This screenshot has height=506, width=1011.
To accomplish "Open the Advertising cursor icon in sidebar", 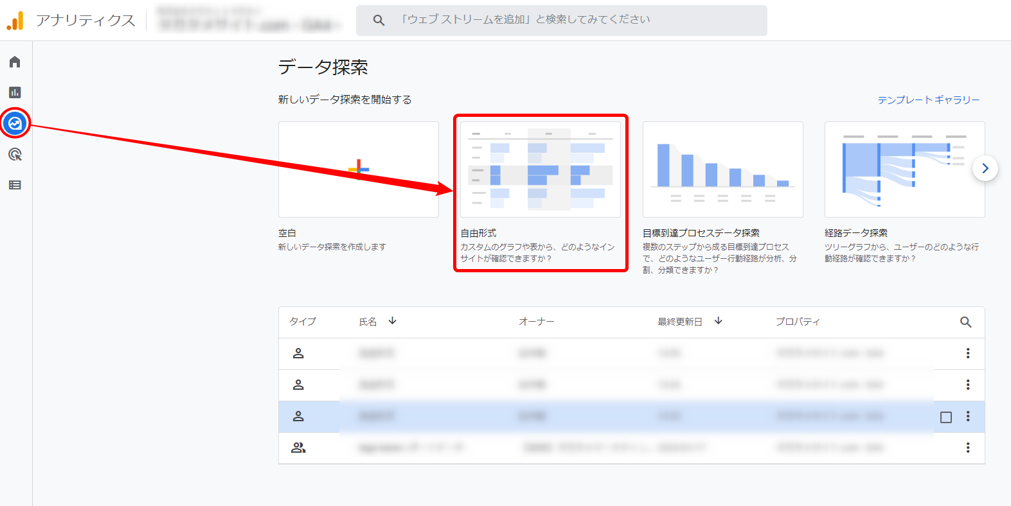I will [15, 154].
